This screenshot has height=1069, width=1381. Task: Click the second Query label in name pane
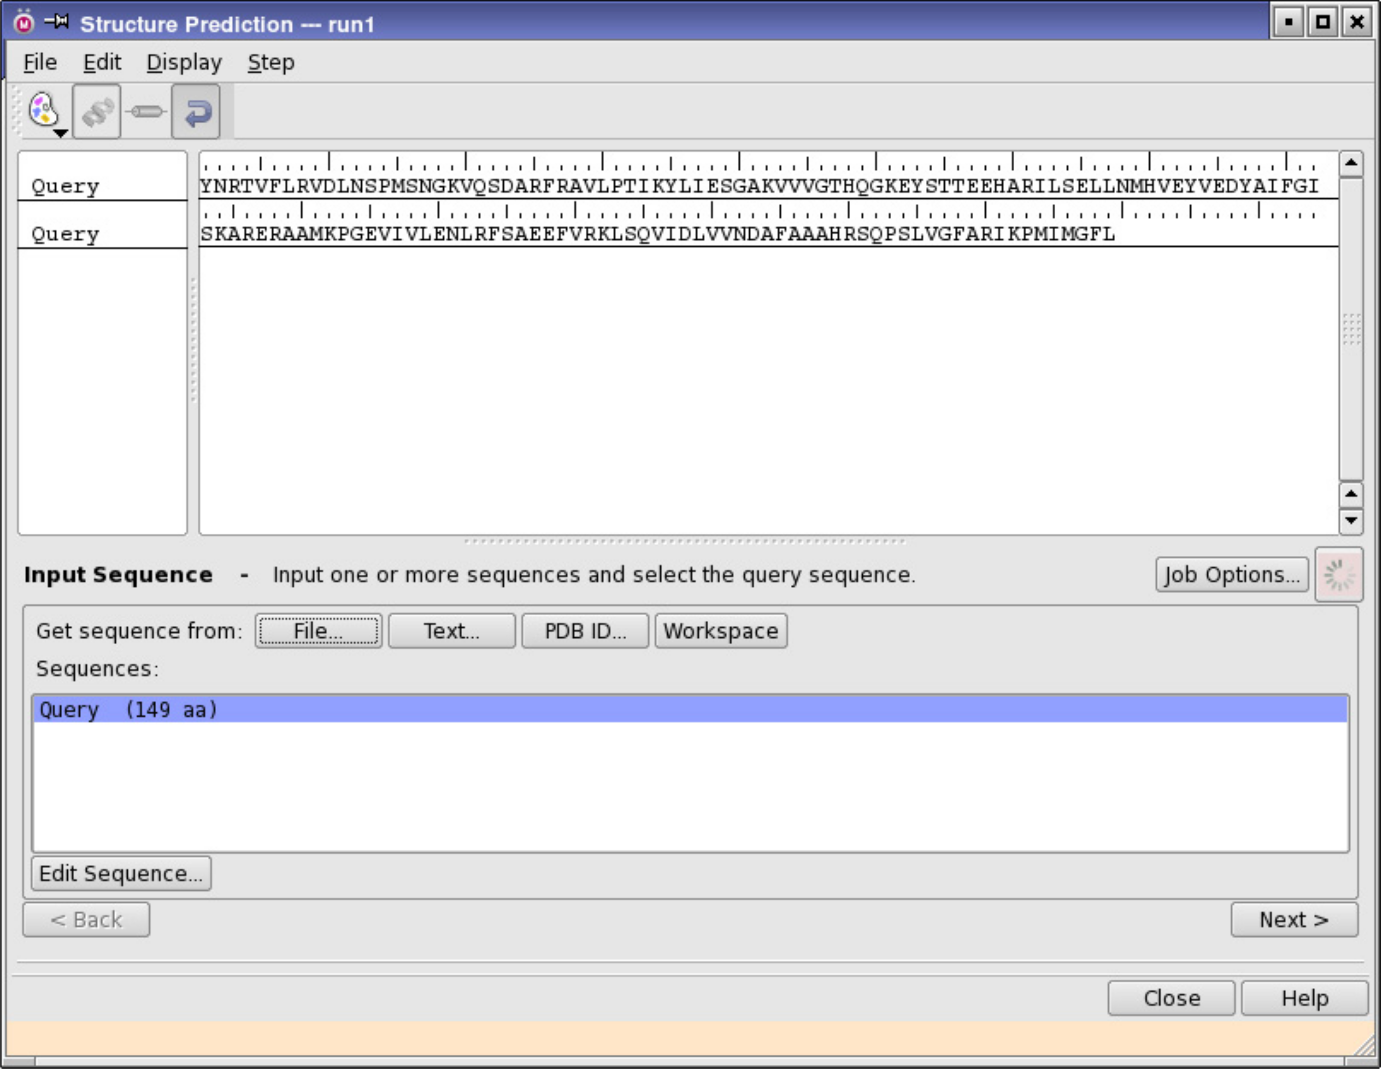tap(65, 234)
